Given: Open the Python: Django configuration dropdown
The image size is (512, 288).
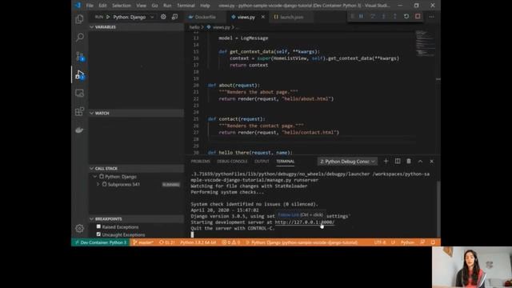Looking at the screenshot, I should [x=134, y=17].
